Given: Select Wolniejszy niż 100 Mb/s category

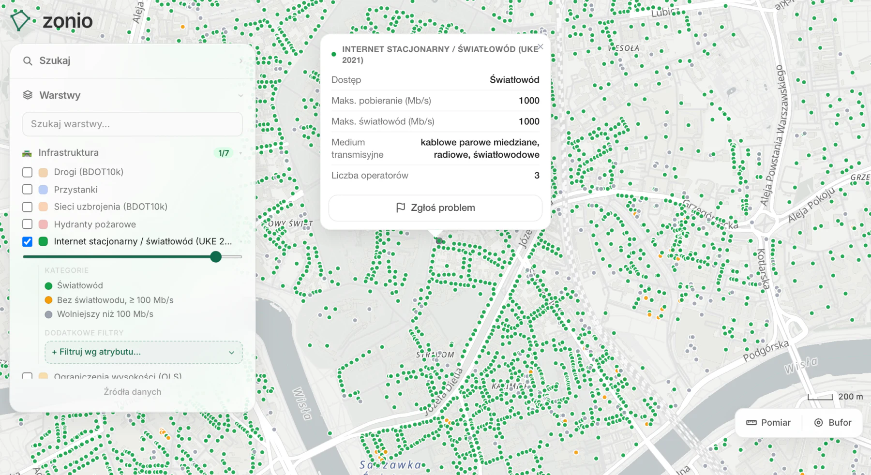Looking at the screenshot, I should tap(99, 314).
